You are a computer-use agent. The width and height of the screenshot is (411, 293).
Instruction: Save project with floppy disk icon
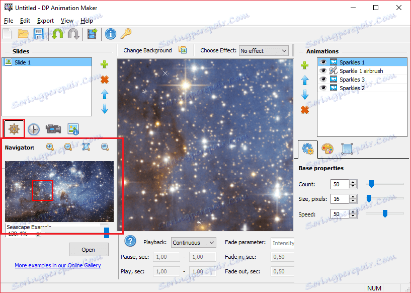point(39,34)
